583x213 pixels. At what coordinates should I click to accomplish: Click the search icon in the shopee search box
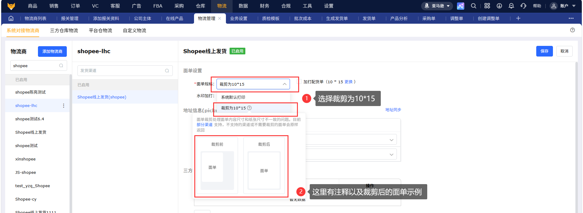point(61,66)
